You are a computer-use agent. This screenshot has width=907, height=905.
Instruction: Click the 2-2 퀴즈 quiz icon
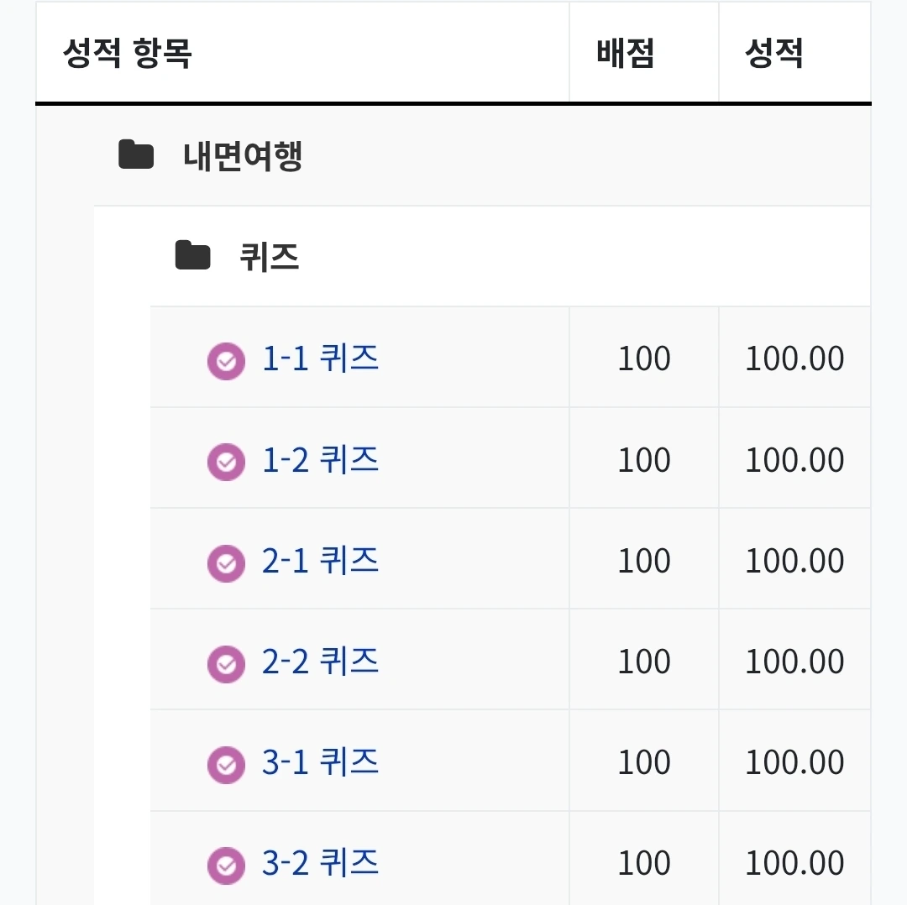tap(226, 663)
